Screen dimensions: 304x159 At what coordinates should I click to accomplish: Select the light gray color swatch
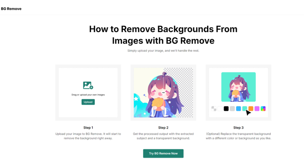(x=232, y=108)
